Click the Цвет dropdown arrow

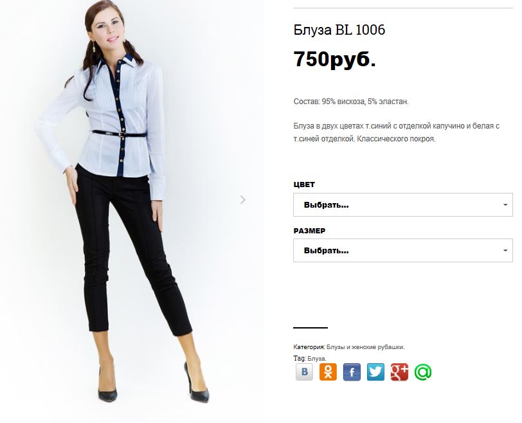pyautogui.click(x=505, y=204)
